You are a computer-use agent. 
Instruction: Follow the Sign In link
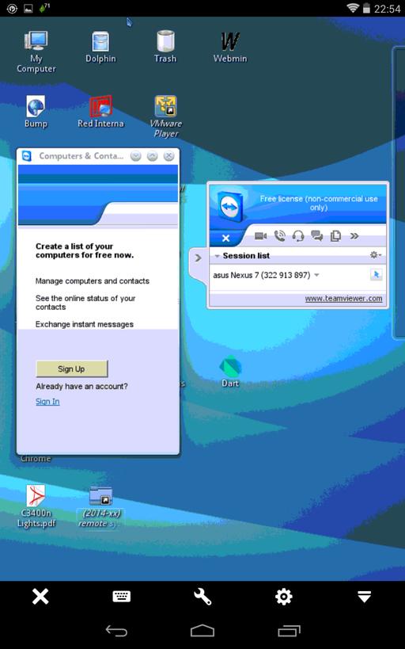[47, 402]
